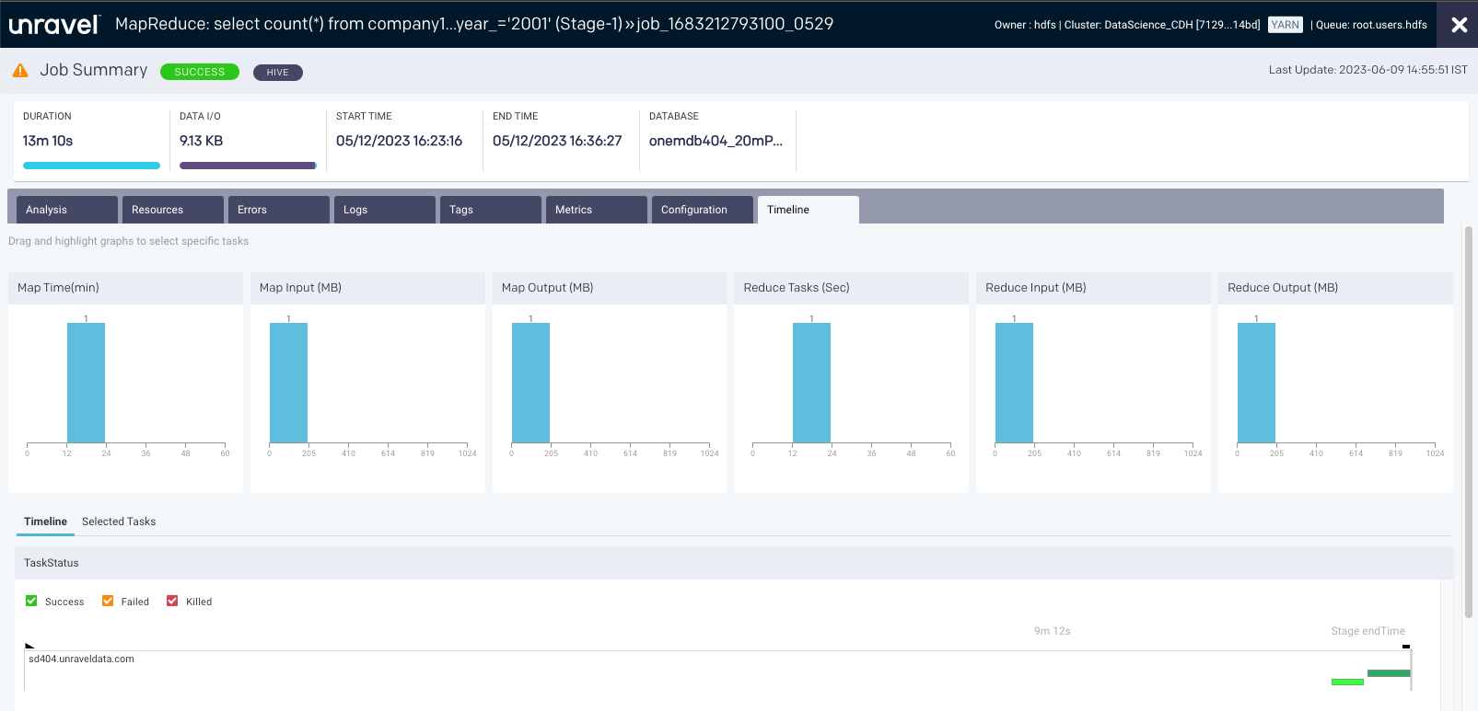Toggle the Killed task status checkbox
The image size is (1478, 711).
(x=172, y=601)
